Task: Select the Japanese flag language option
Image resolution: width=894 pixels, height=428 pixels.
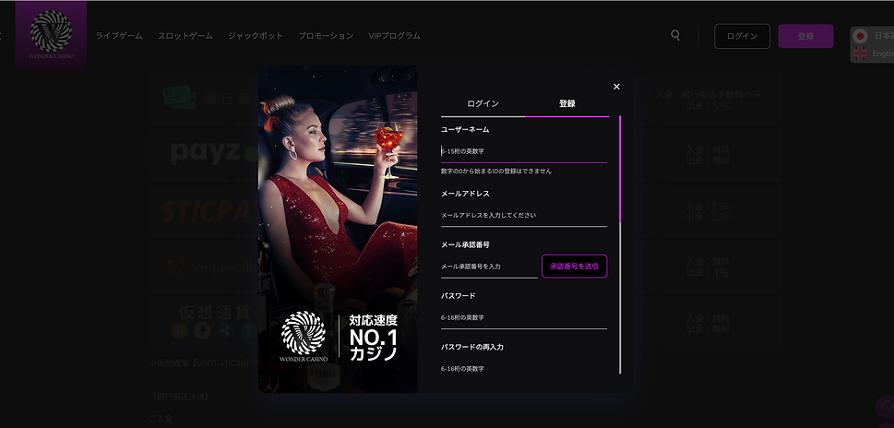Action: 861,36
